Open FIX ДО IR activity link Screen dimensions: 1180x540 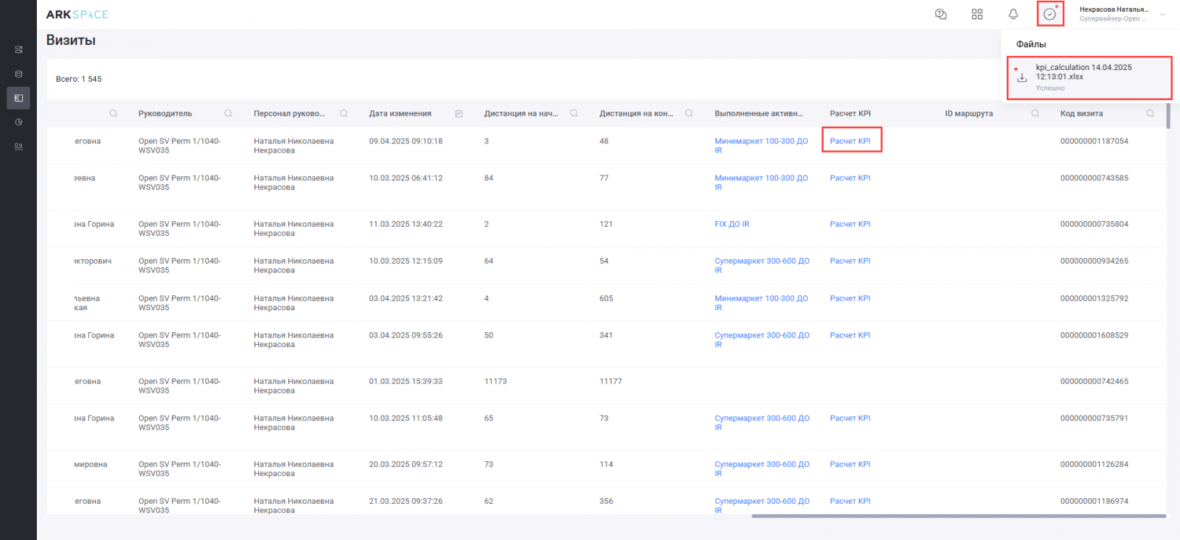(732, 224)
